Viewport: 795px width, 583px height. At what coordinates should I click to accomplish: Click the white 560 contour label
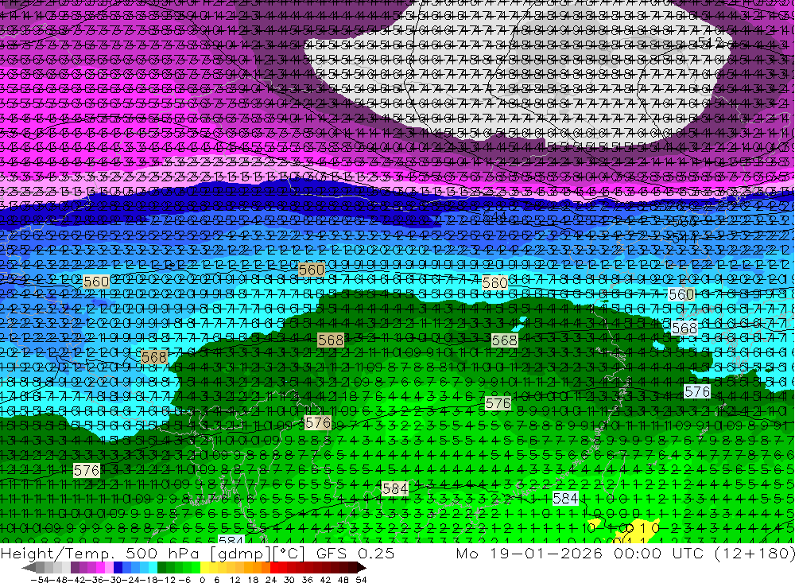tap(681, 294)
